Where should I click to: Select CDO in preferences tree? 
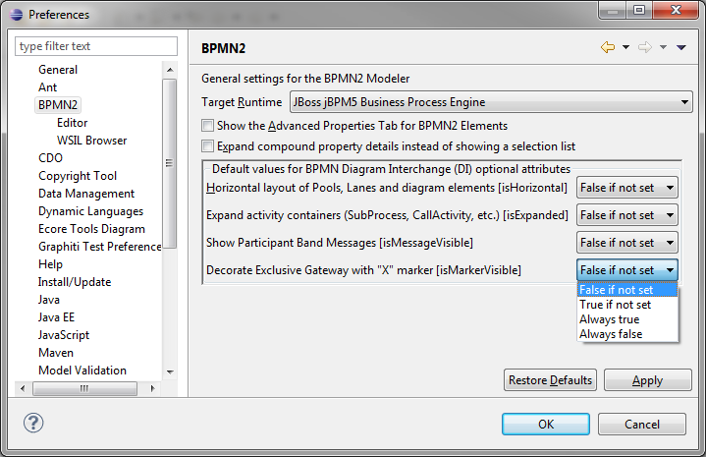point(50,158)
